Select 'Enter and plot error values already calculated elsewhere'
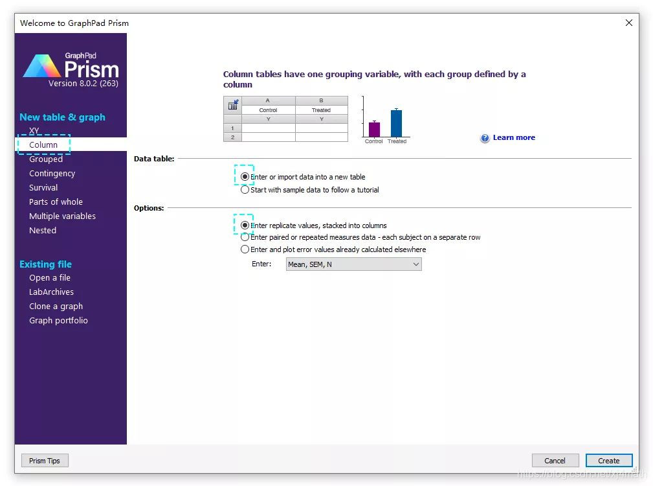Image resolution: width=653 pixels, height=486 pixels. [245, 249]
